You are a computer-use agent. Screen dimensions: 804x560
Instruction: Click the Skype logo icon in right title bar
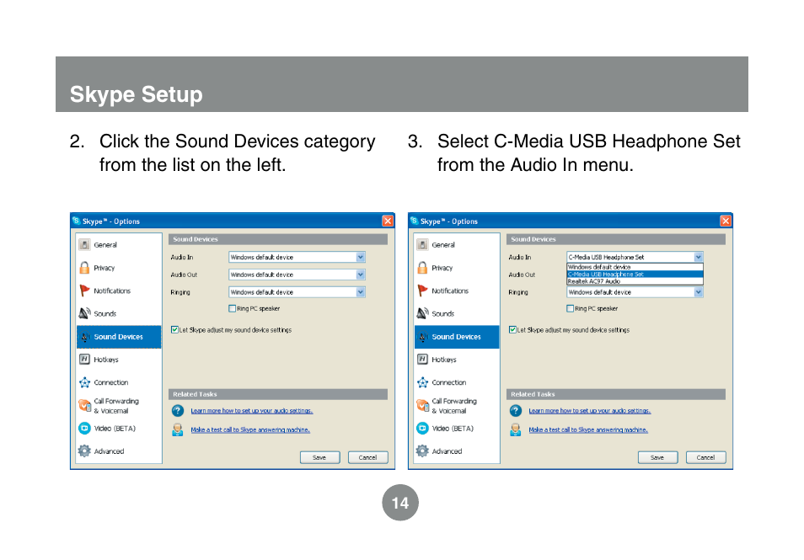[415, 221]
